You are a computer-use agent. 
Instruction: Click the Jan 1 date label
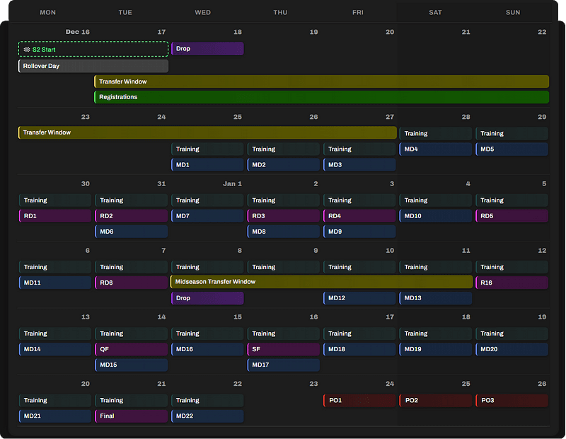(x=232, y=184)
